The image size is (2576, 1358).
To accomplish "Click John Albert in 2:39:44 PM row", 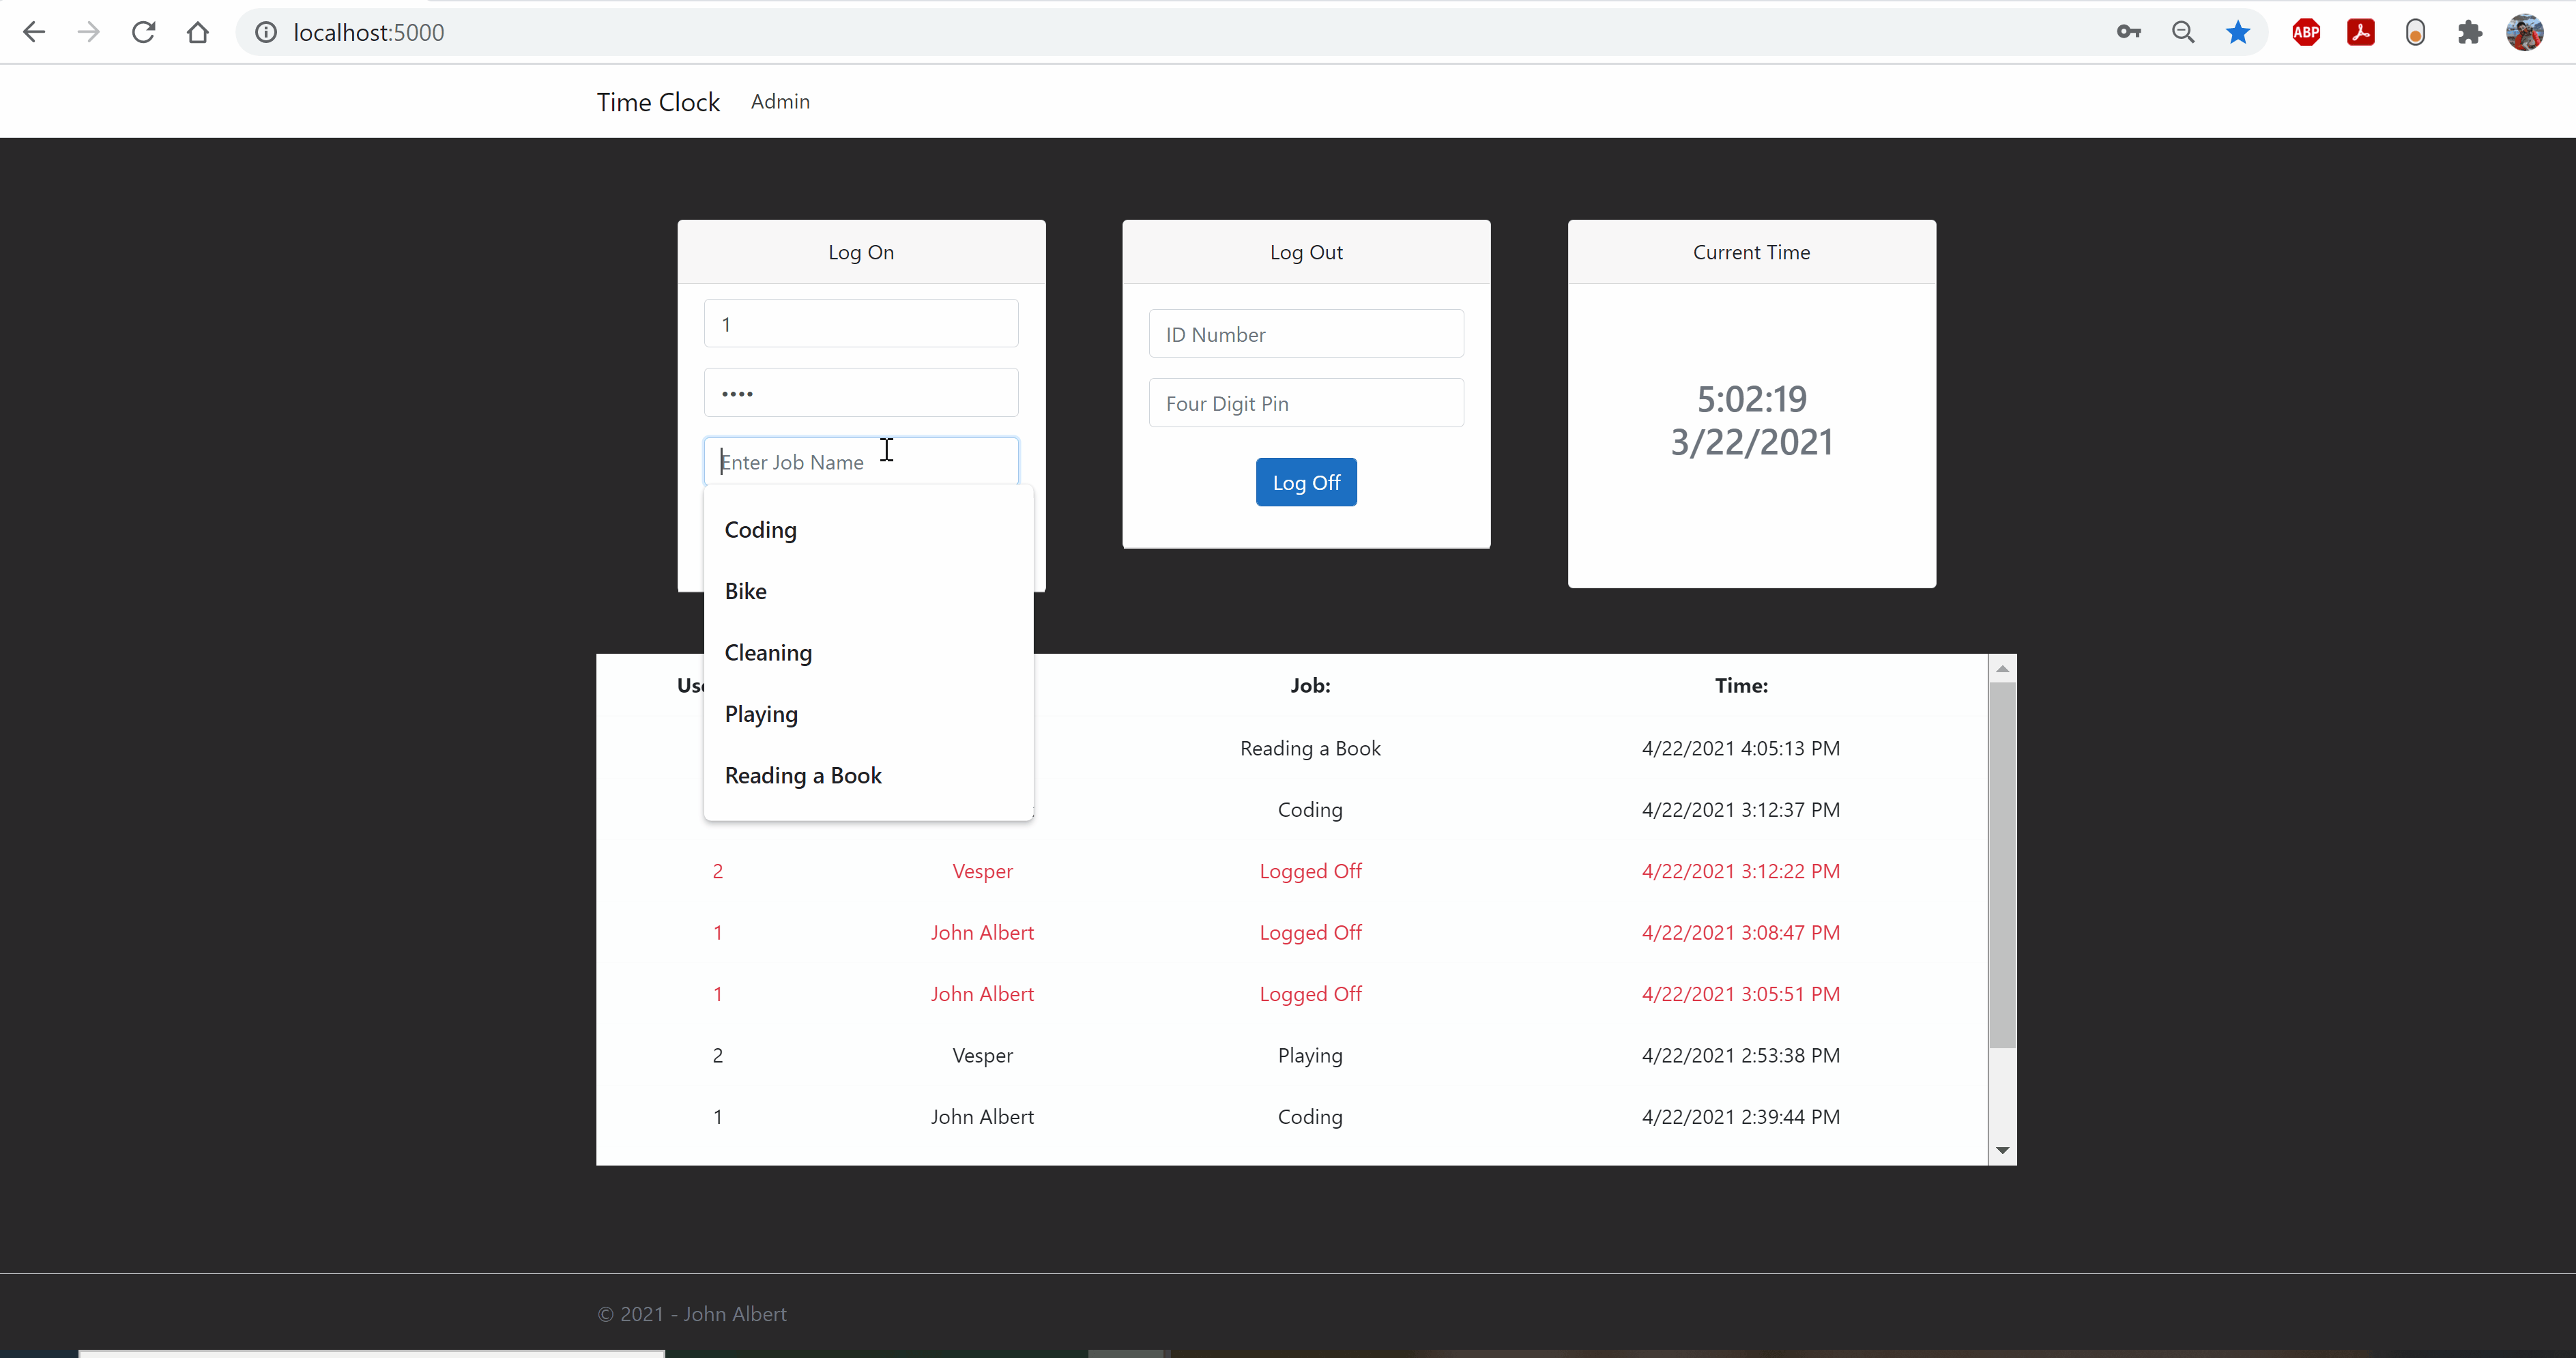I will pyautogui.click(x=982, y=1117).
